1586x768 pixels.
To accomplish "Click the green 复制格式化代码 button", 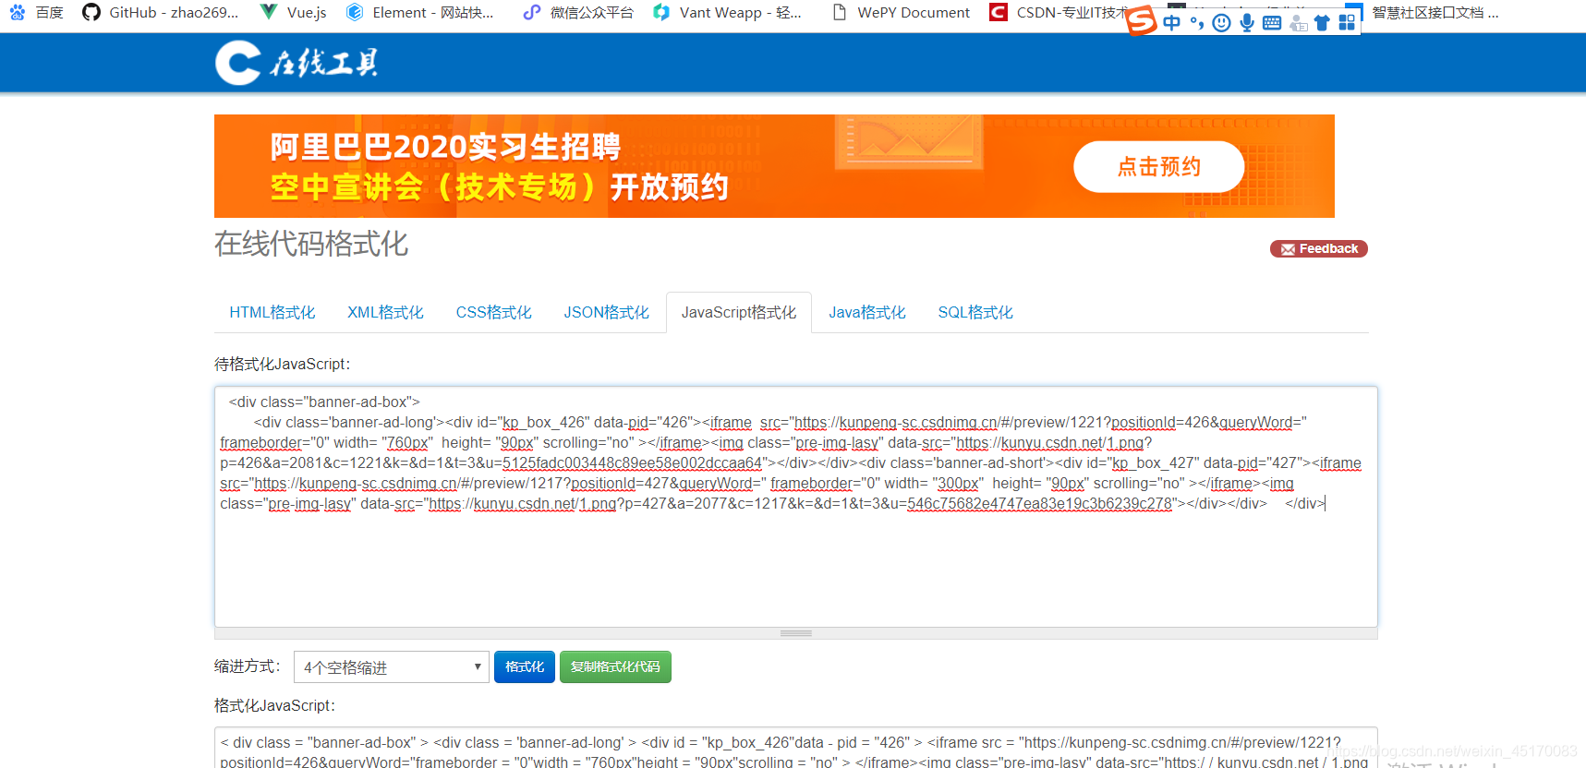I will pyautogui.click(x=615, y=666).
